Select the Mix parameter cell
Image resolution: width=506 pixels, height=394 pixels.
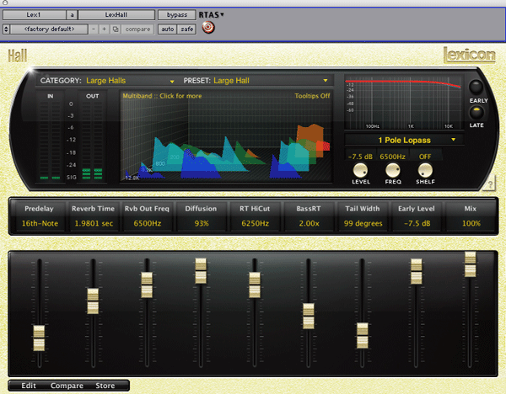click(471, 216)
